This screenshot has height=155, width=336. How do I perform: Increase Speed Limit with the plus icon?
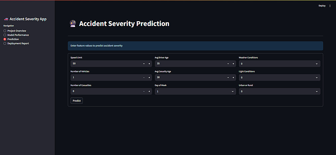coord(149,64)
